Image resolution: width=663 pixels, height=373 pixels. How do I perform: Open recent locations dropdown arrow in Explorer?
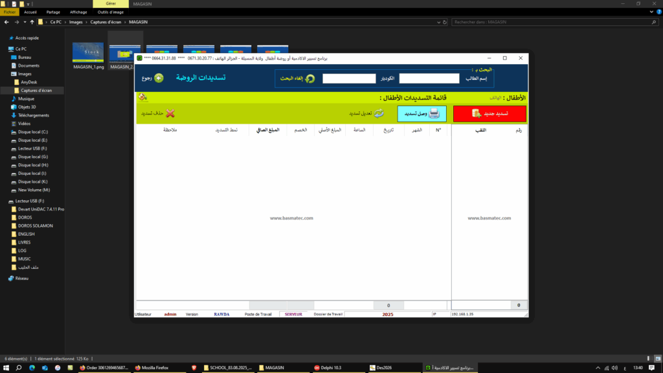click(25, 22)
